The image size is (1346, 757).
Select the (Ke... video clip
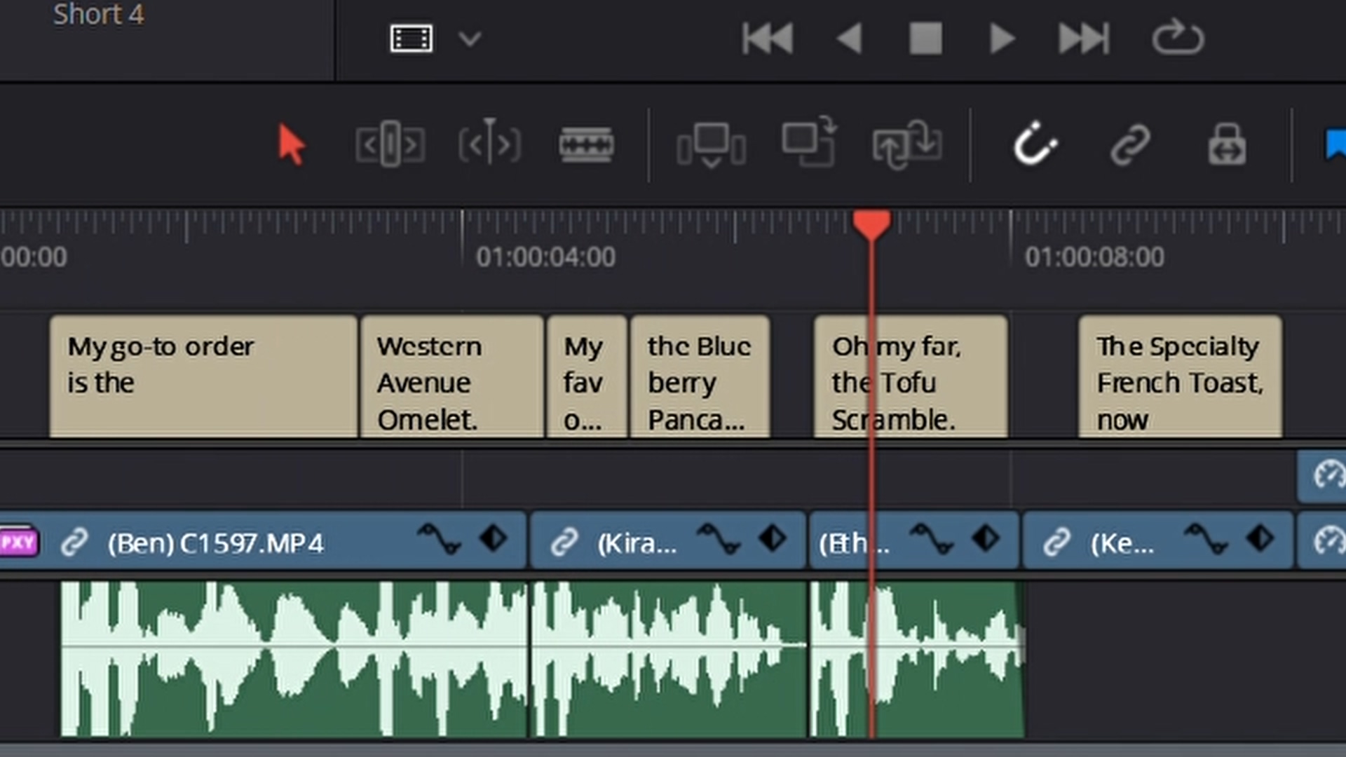tap(1158, 541)
